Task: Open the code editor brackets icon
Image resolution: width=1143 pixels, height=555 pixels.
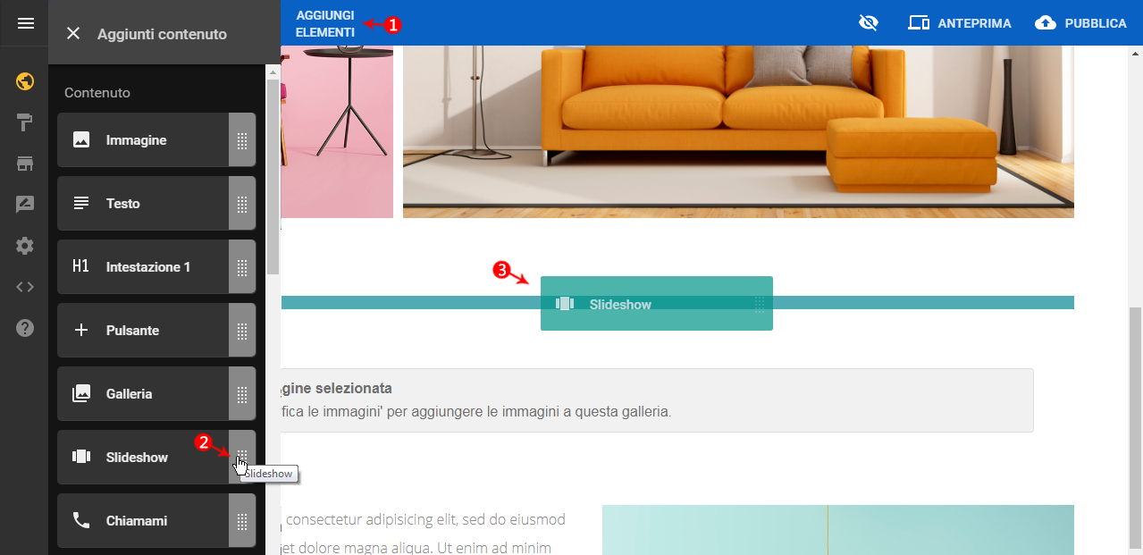Action: point(25,287)
